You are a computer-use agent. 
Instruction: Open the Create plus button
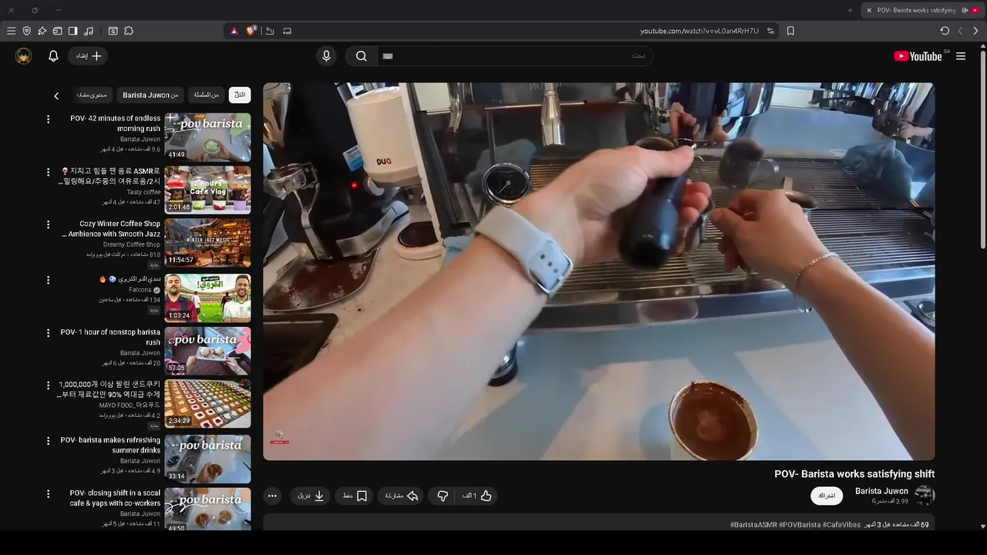click(x=89, y=56)
